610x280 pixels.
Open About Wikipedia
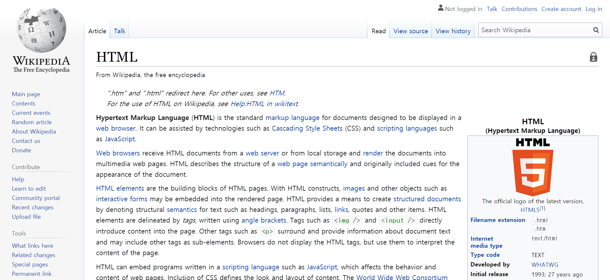[x=34, y=132]
